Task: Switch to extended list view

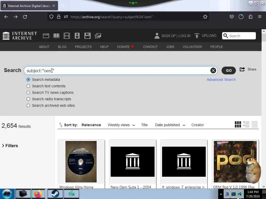Action: tap(246, 124)
